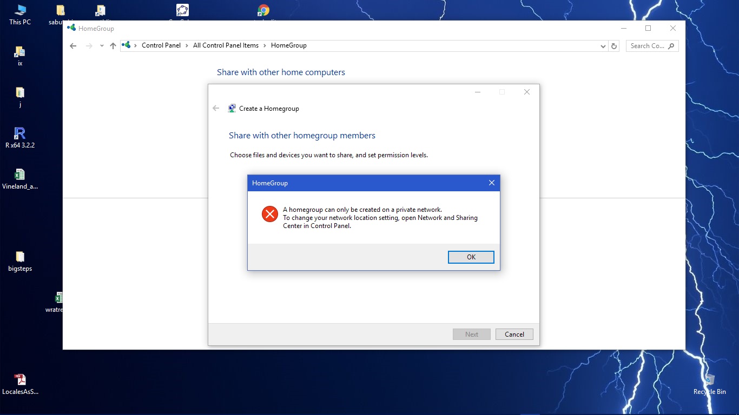Cancel the Create a Homegroup wizard
This screenshot has width=739, height=415.
pos(514,334)
